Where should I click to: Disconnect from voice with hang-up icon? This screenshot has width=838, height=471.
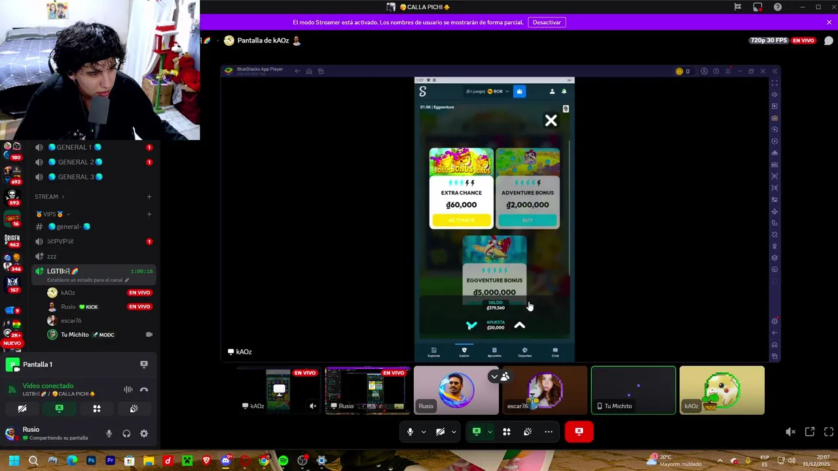click(x=144, y=390)
